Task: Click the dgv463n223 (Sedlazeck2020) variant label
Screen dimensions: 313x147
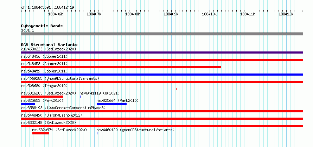Action: (x=49, y=49)
